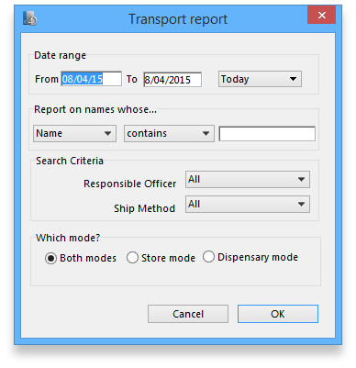Click the Cancel button
The height and width of the screenshot is (368, 356).
click(188, 314)
